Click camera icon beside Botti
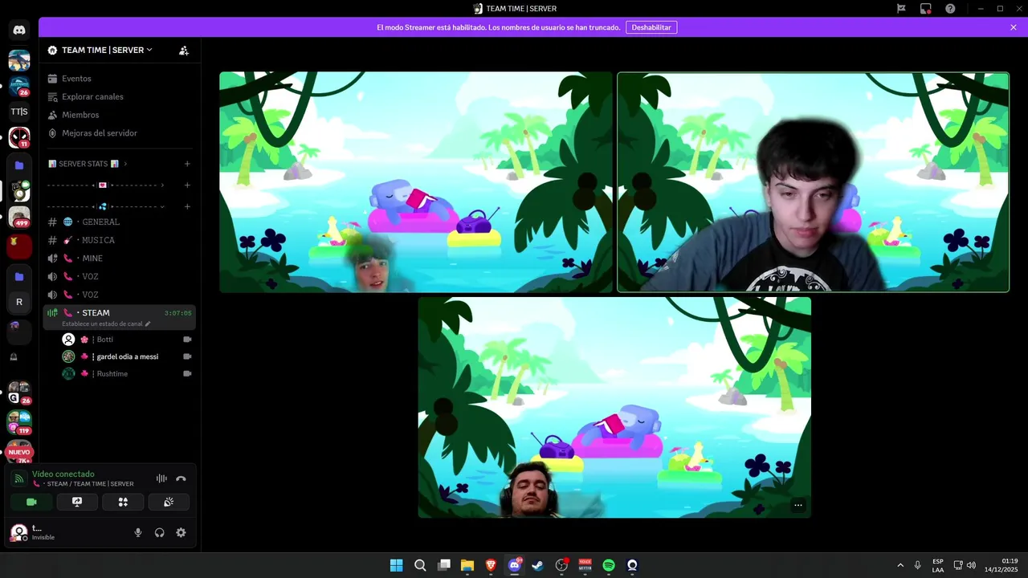The image size is (1028, 578). 187,340
